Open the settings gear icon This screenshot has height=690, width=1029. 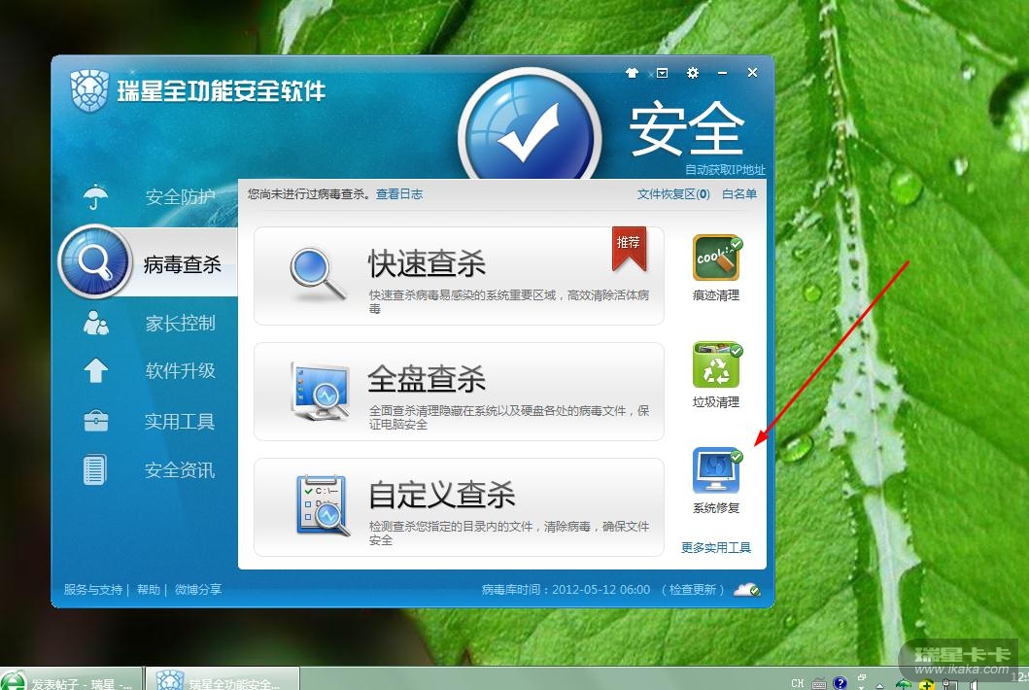click(x=693, y=73)
